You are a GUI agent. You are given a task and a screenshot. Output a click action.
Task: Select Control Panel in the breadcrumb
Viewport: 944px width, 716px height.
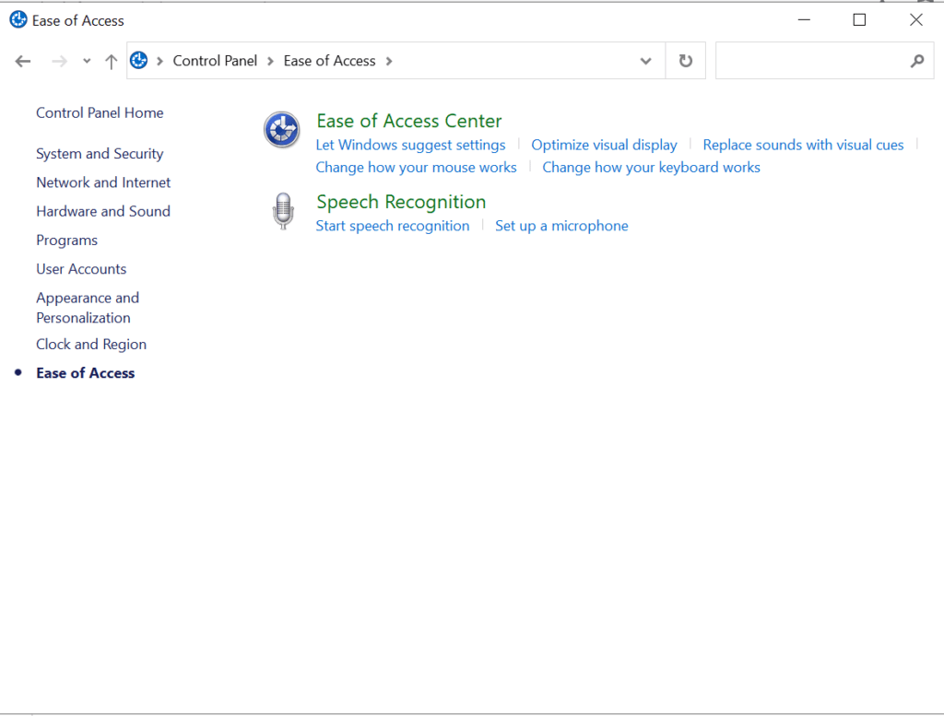(x=215, y=61)
